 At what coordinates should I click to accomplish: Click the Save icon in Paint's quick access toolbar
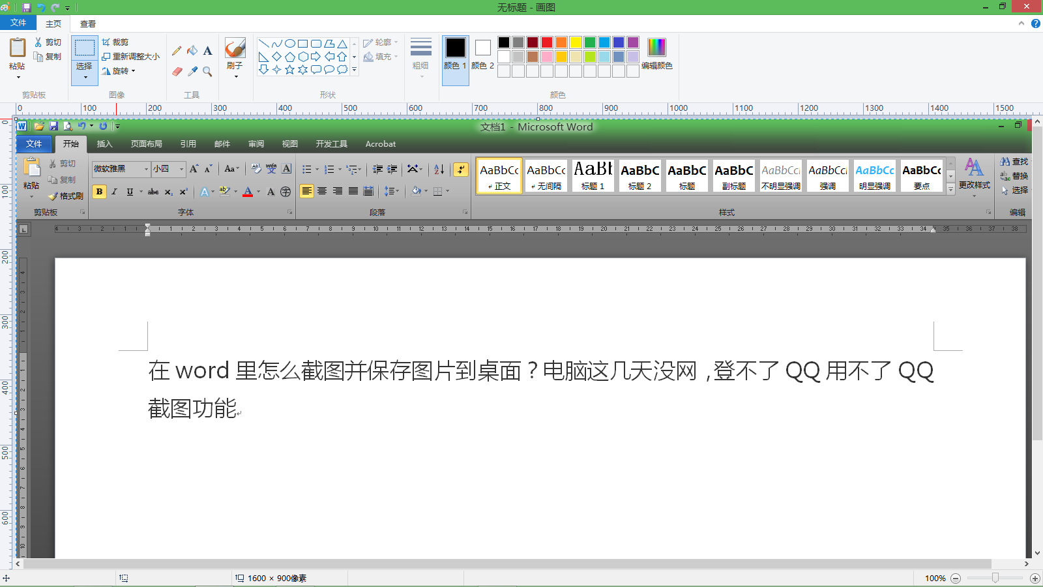pos(27,7)
